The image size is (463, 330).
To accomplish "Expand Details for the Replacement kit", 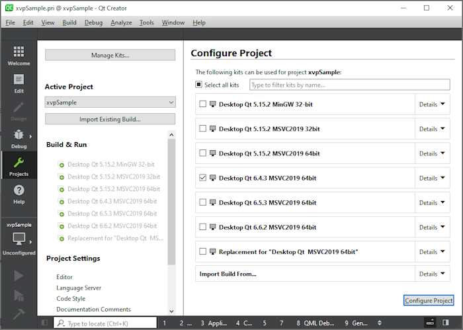I will coord(432,252).
